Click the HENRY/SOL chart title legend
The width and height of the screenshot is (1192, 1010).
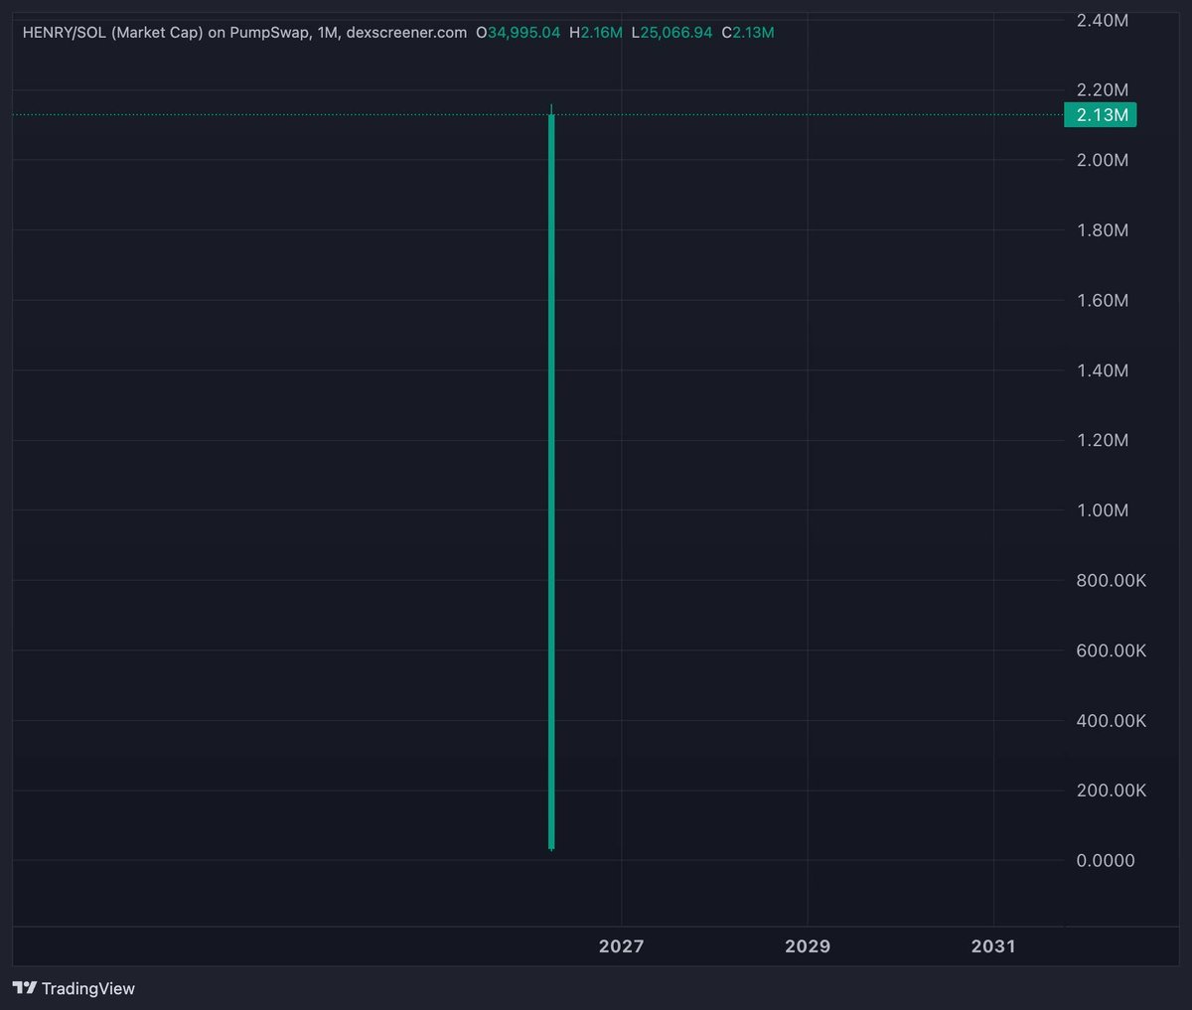(244, 33)
